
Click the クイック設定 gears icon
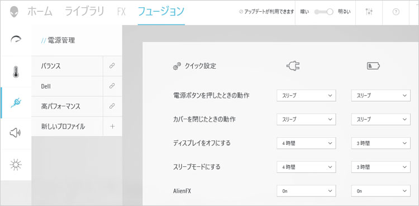tap(177, 67)
